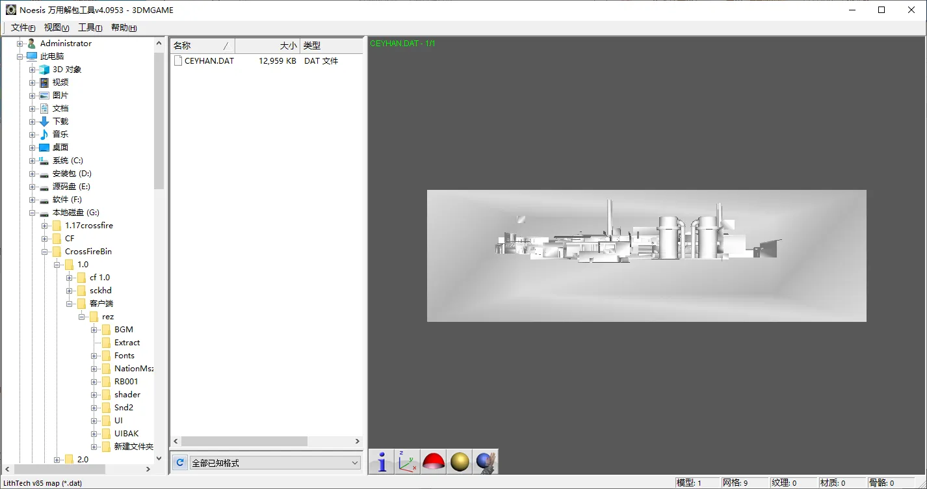
Task: Click the gold sphere icon
Action: pyautogui.click(x=460, y=462)
